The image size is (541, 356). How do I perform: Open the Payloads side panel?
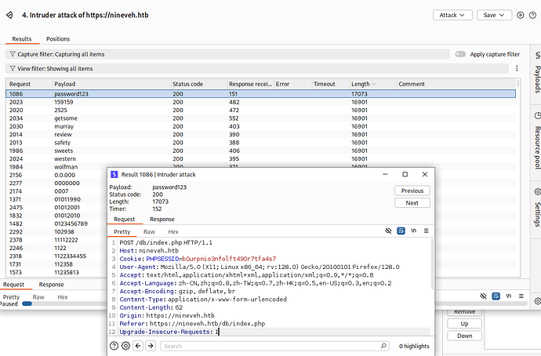point(537,79)
